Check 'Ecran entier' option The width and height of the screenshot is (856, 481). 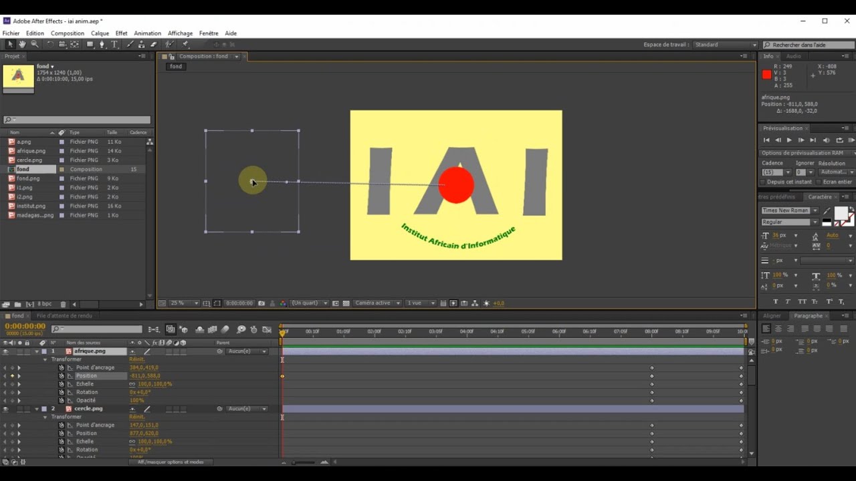819,182
